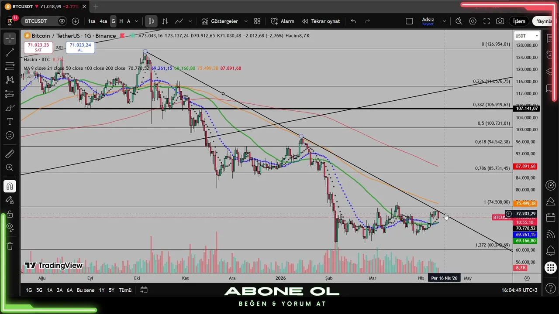The width and height of the screenshot is (559, 314).
Task: Open a new browser tab
Action: coord(96,7)
